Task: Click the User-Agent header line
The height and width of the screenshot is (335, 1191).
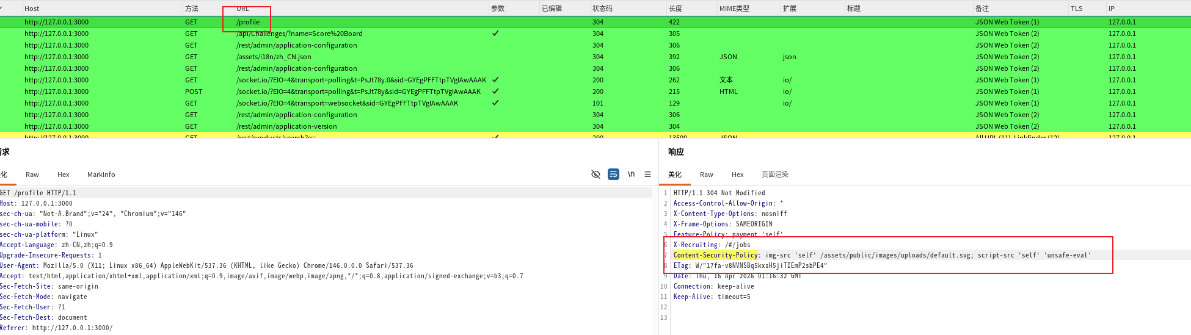Action: pos(206,265)
